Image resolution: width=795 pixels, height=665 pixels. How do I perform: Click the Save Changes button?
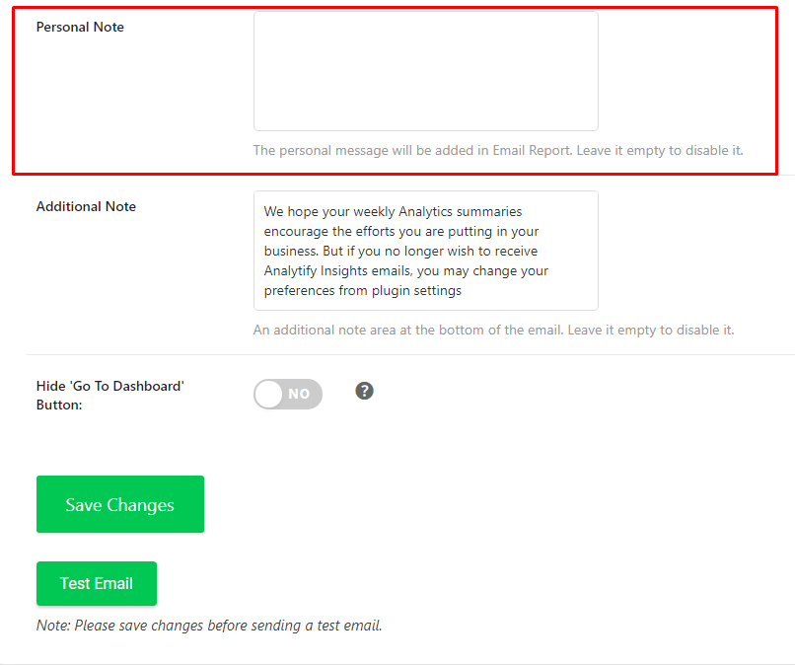coord(120,504)
